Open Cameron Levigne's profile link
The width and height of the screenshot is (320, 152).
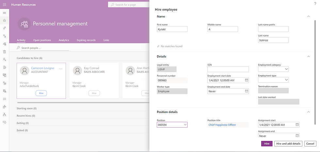(x=43, y=68)
